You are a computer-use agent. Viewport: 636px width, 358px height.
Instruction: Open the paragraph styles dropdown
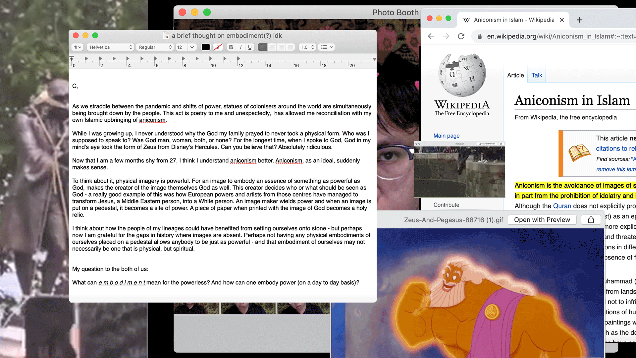(x=77, y=47)
